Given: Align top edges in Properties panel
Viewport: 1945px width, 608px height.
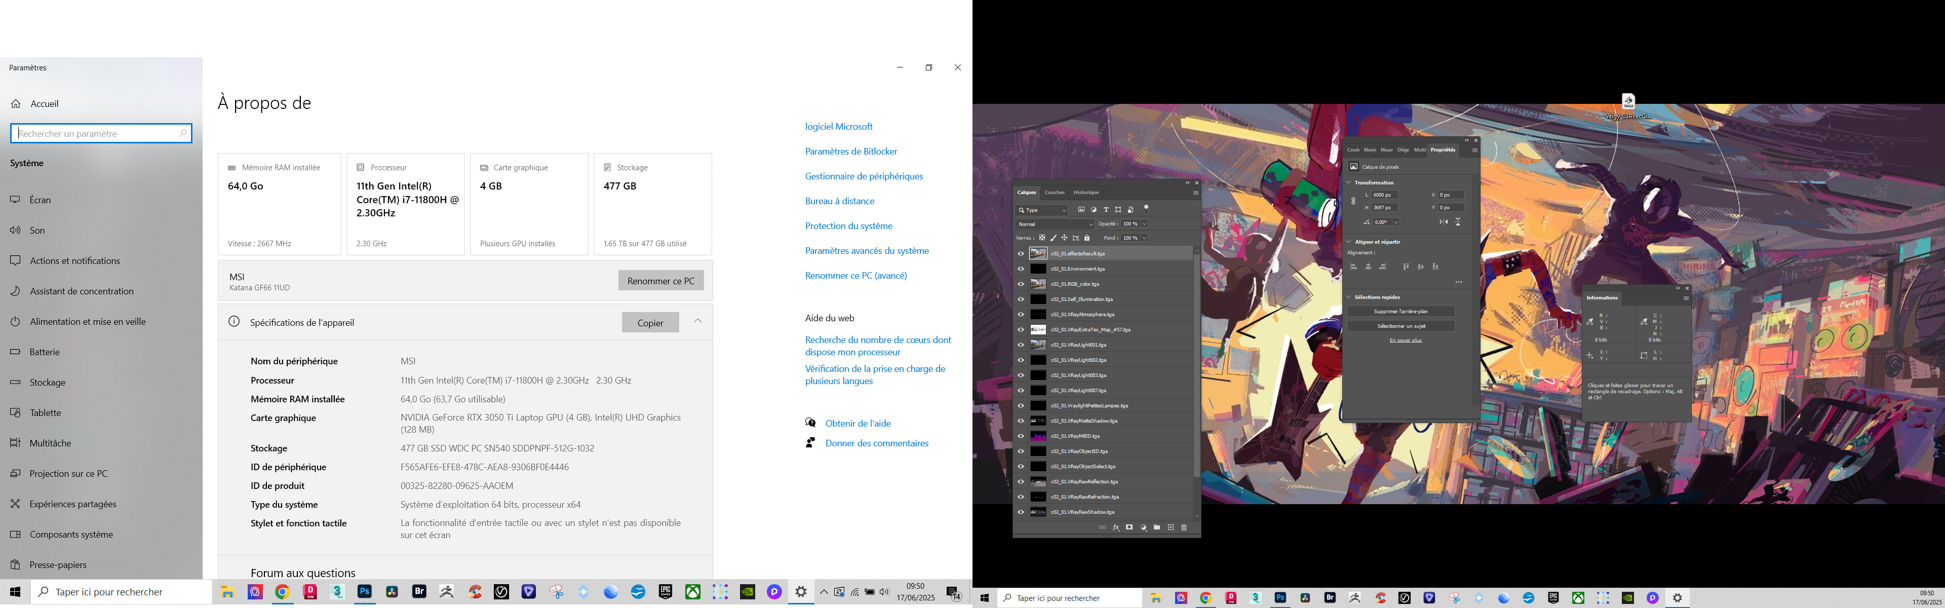Looking at the screenshot, I should (x=1406, y=267).
